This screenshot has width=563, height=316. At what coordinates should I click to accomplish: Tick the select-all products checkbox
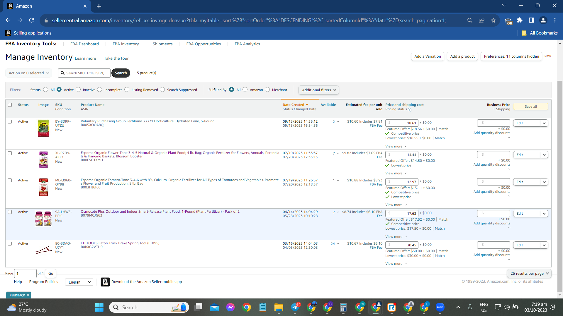click(x=10, y=105)
